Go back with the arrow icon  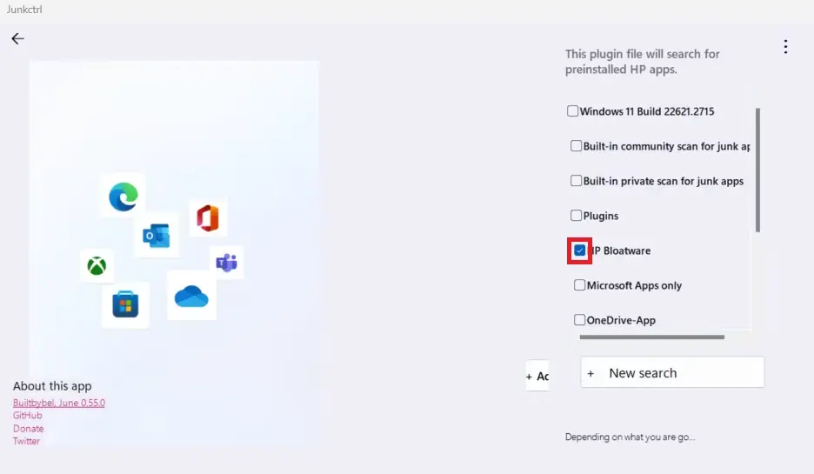click(17, 38)
